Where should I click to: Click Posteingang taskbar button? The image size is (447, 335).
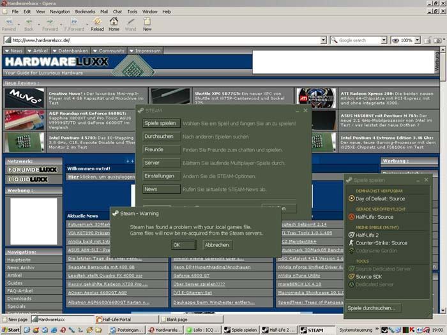127,330
